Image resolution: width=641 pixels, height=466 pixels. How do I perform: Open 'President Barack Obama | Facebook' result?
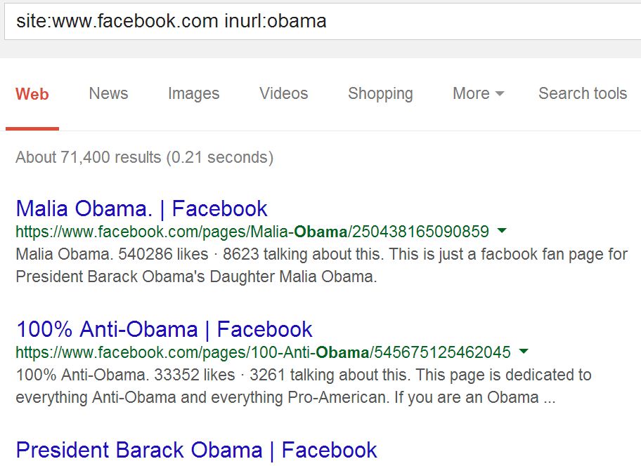(196, 450)
